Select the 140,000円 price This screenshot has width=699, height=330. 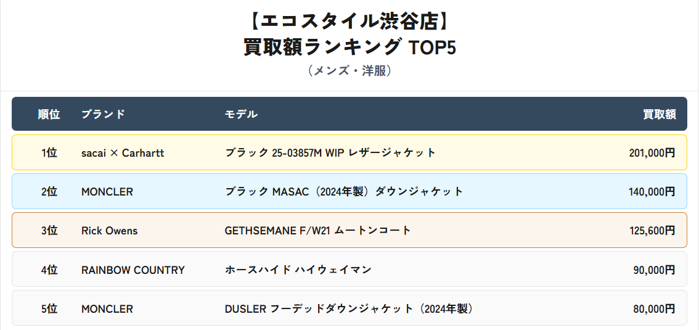point(652,192)
